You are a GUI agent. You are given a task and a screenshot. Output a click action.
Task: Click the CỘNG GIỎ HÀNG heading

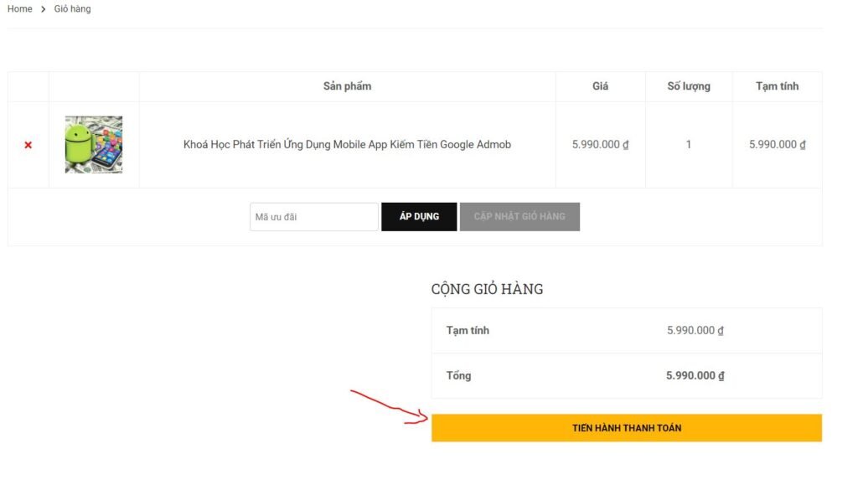pyautogui.click(x=487, y=289)
